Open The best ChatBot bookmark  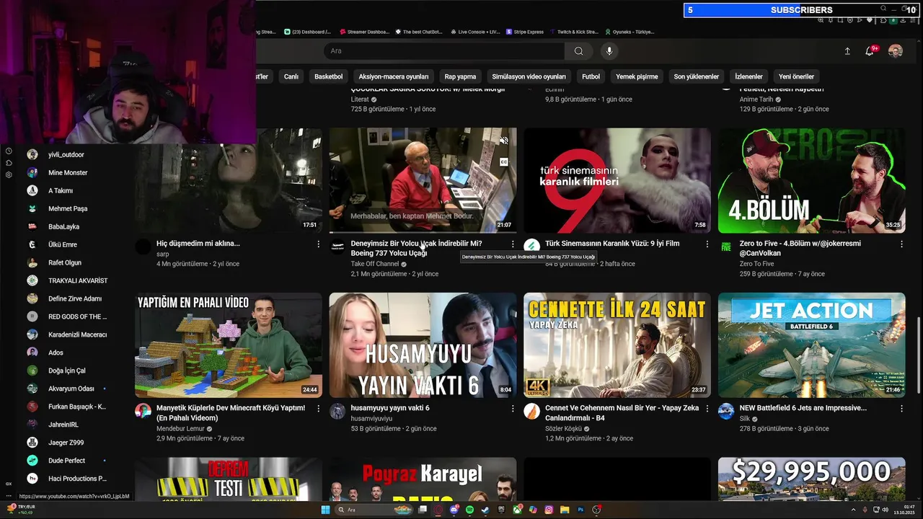[x=418, y=32]
